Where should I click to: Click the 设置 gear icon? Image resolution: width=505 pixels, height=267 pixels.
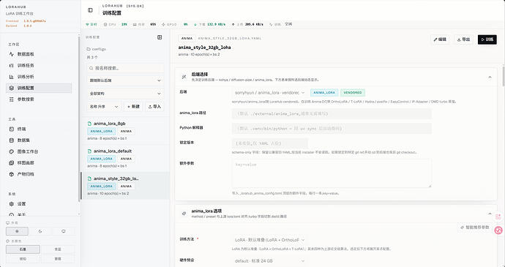pos(12,204)
